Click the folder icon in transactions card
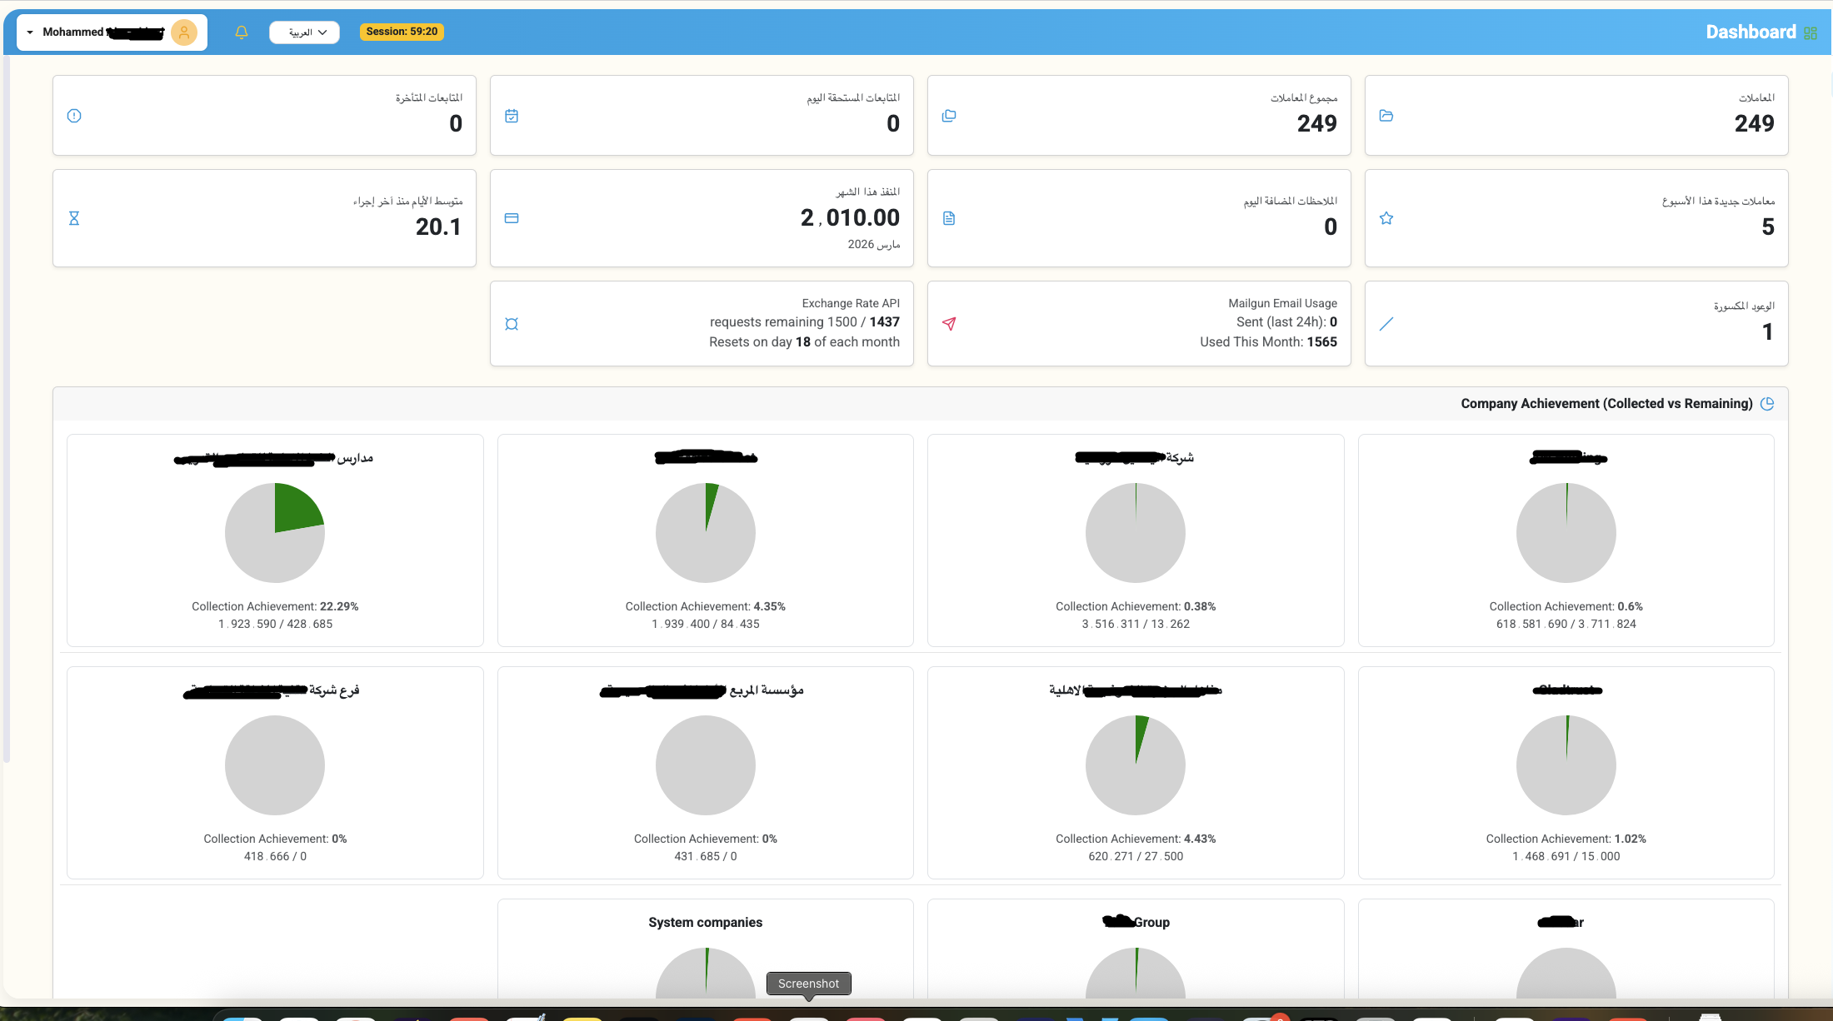 click(x=1386, y=116)
